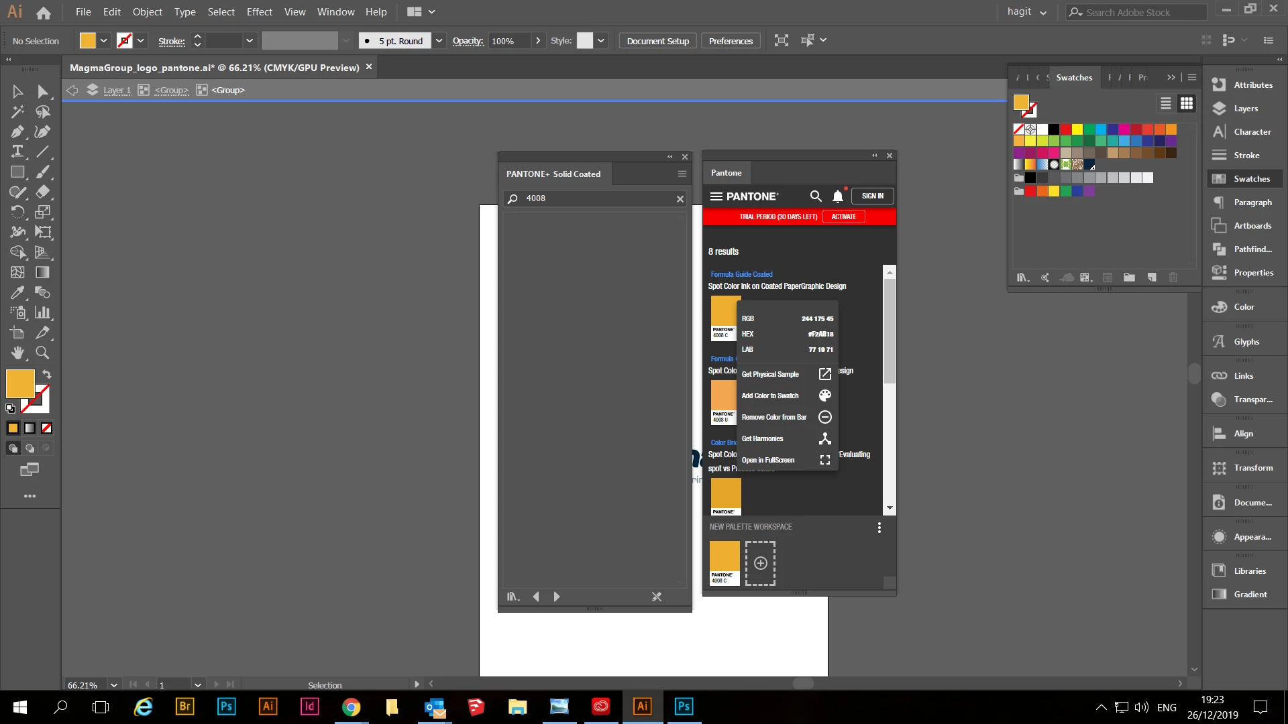Open Google Chrome from the taskbar
Screen dimensions: 1288x724
351,707
